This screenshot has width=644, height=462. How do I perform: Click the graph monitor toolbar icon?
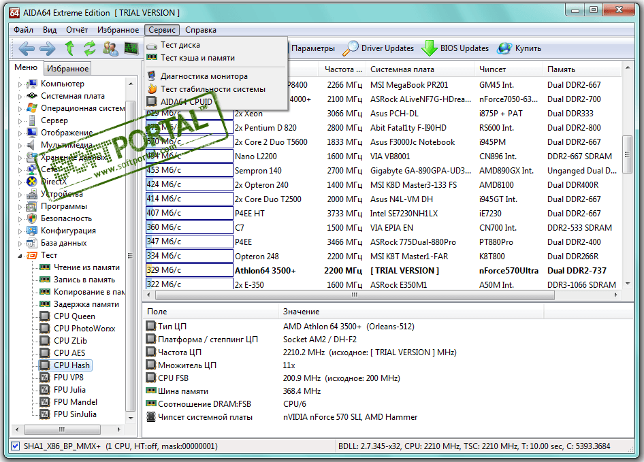pyautogui.click(x=131, y=48)
